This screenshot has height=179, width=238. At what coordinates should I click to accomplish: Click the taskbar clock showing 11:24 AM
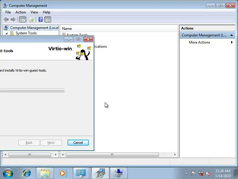tap(223, 173)
